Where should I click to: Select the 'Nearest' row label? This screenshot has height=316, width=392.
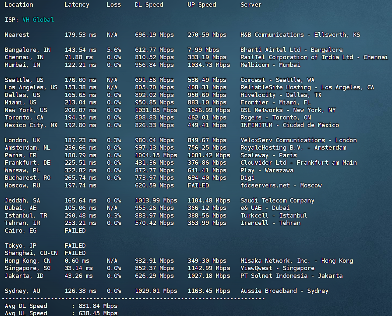point(17,35)
